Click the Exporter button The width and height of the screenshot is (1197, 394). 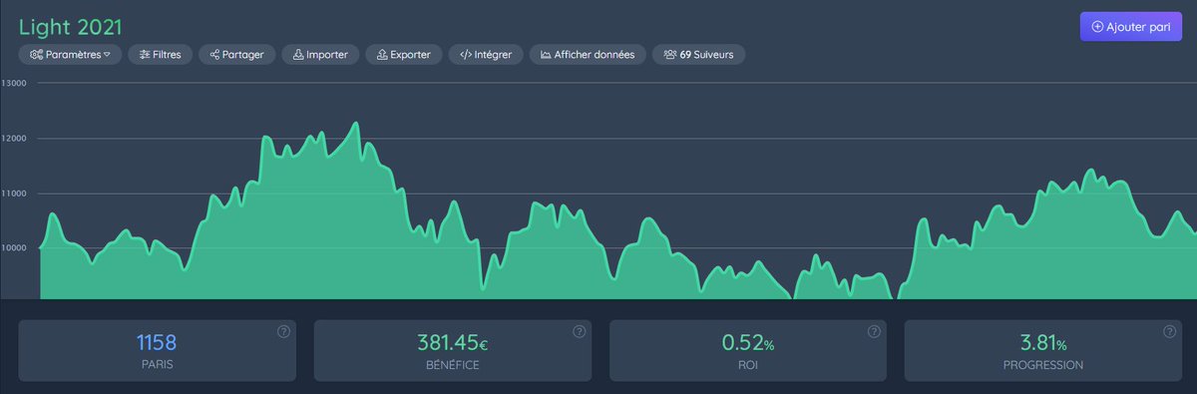click(x=403, y=55)
